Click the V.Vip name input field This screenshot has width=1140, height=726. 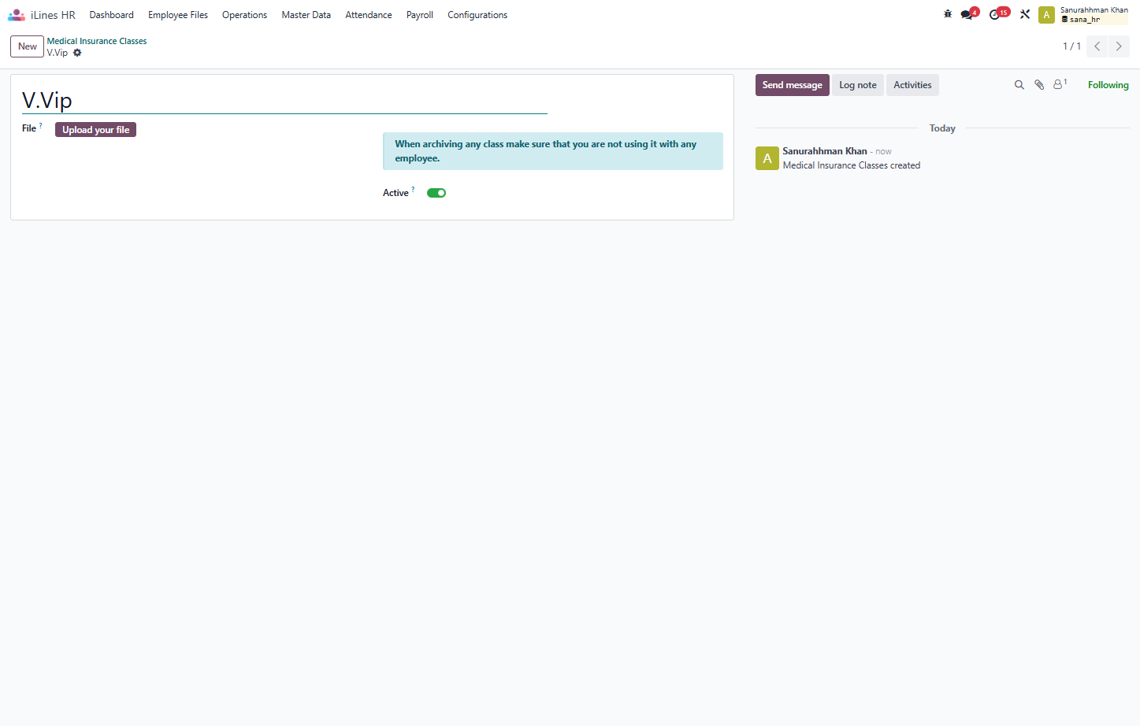(284, 101)
